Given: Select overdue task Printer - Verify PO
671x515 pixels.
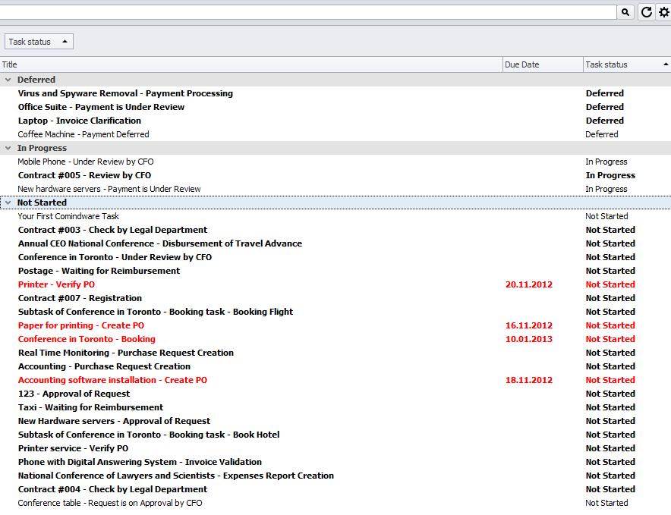Looking at the screenshot, I should pyautogui.click(x=57, y=284).
